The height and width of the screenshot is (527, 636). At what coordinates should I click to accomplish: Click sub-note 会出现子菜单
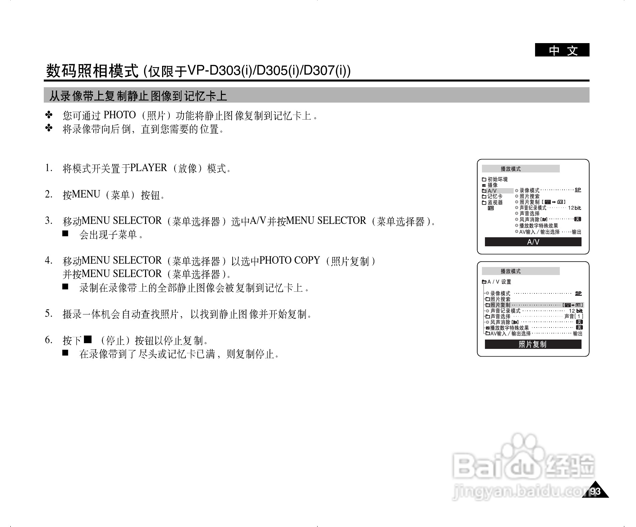point(112,235)
